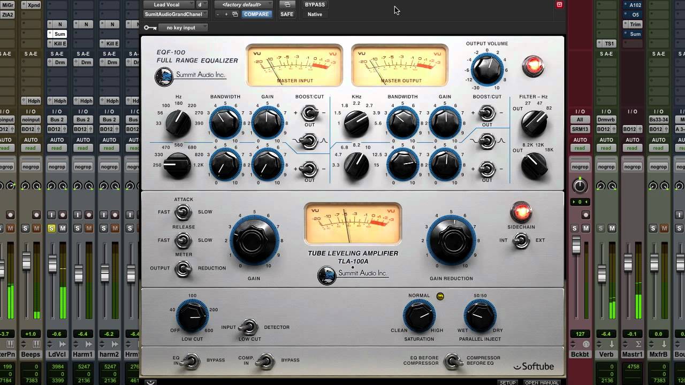The image size is (685, 385).
Task: Toggle the EQ In/Bypass switch
Action: [190, 362]
